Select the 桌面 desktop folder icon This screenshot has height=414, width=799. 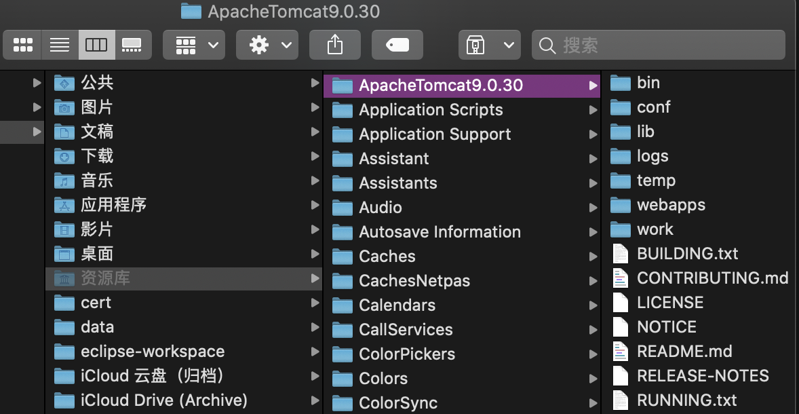(64, 254)
